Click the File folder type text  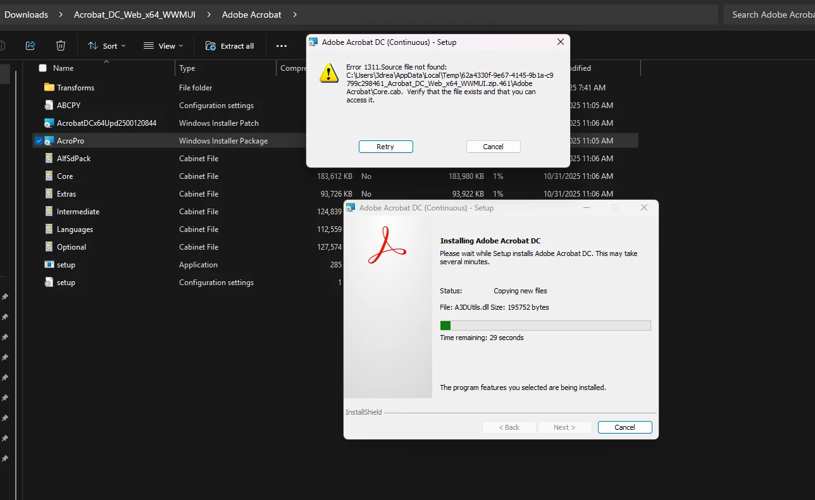coord(196,88)
